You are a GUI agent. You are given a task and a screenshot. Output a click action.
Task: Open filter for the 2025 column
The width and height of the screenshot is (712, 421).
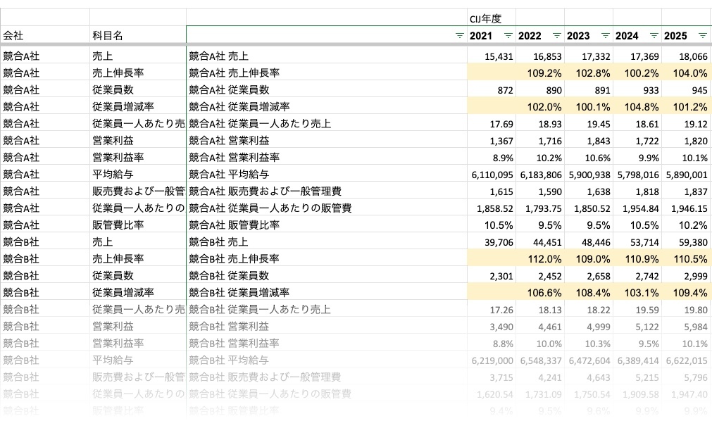coord(702,35)
